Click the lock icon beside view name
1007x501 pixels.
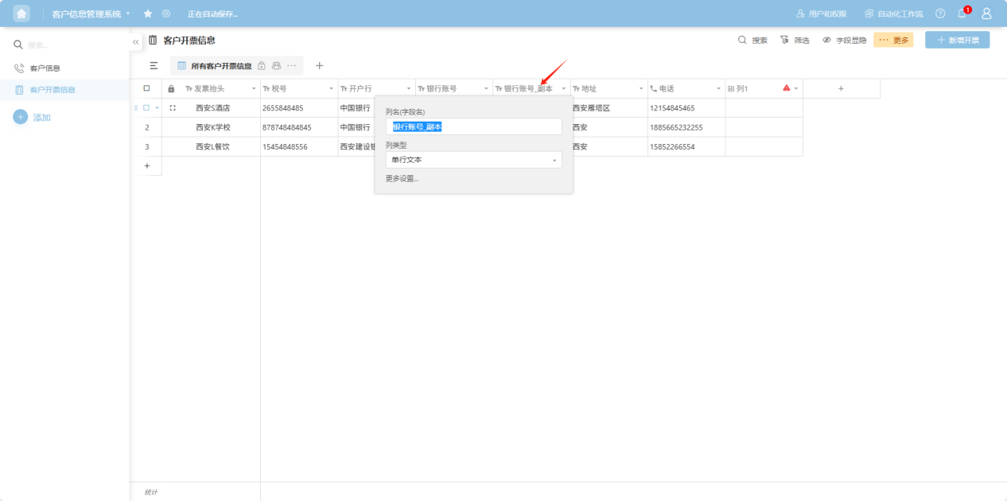pyautogui.click(x=262, y=66)
